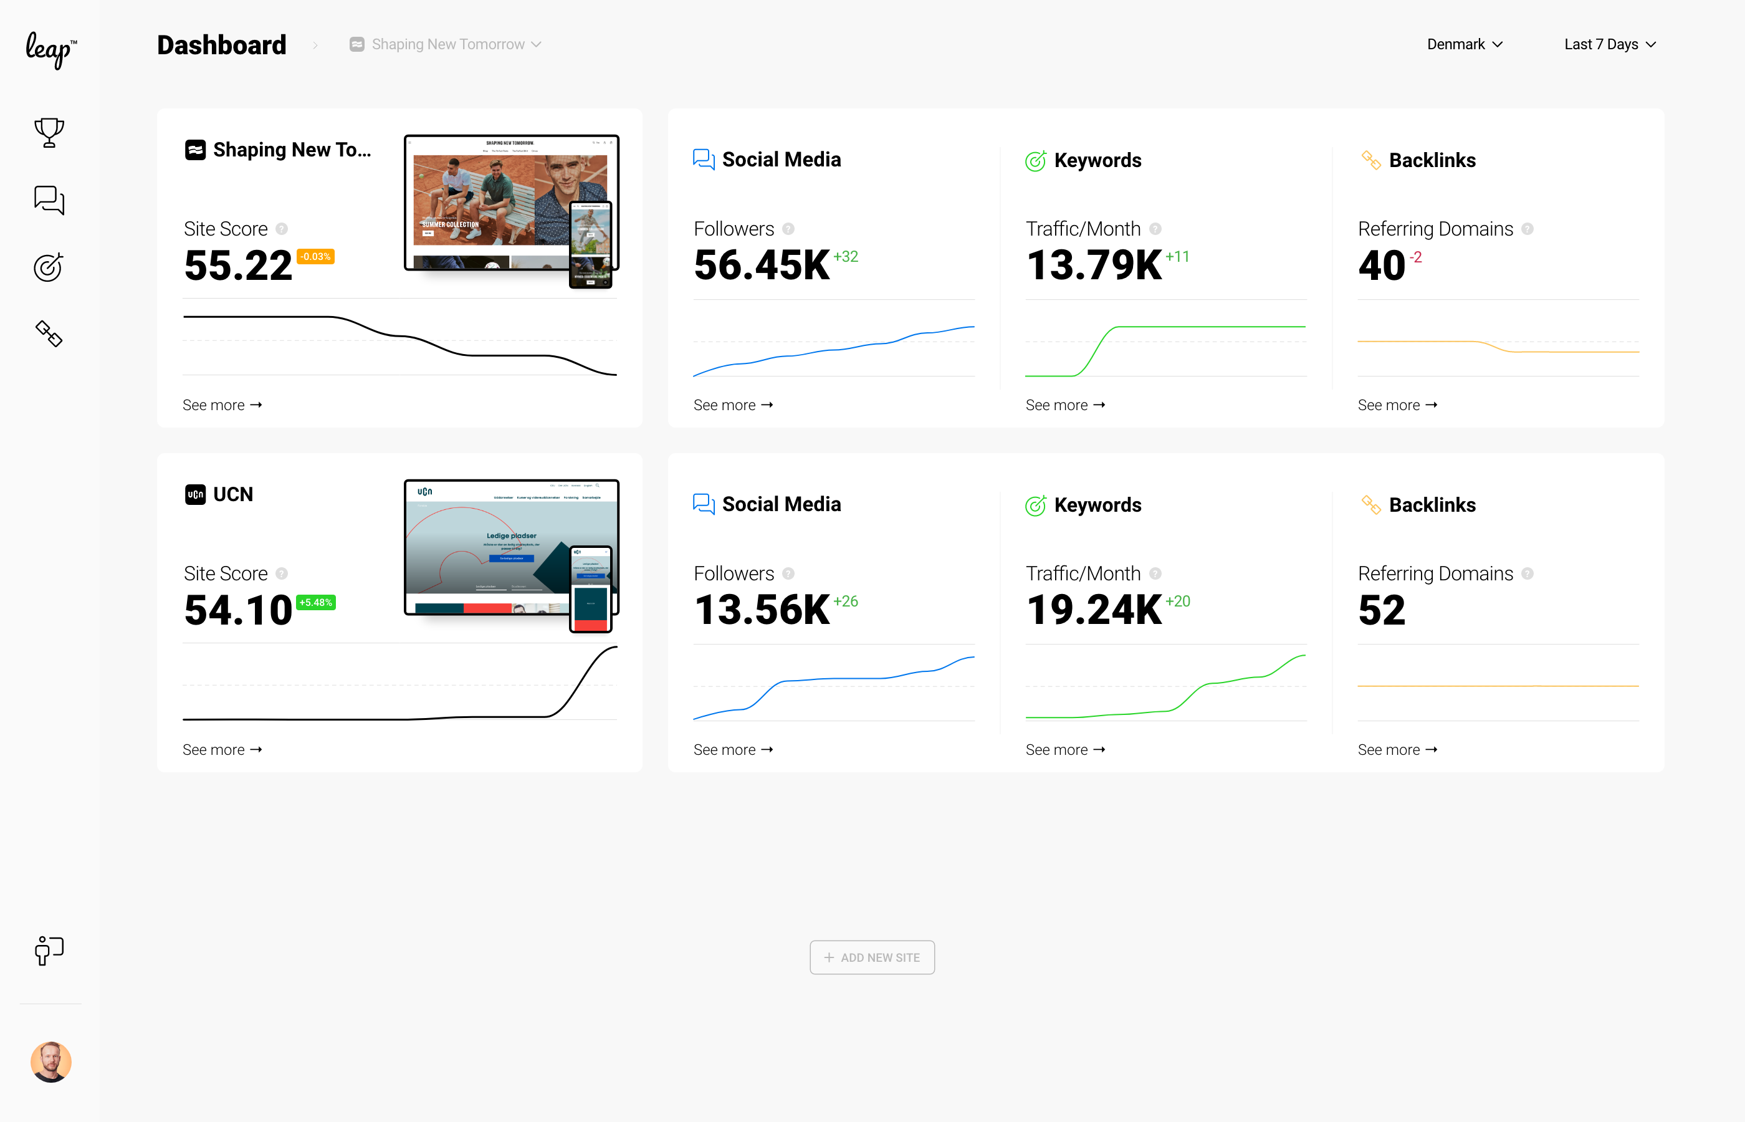Open the feedback person icon in sidebar
Viewport: 1745px width, 1122px height.
coord(49,951)
